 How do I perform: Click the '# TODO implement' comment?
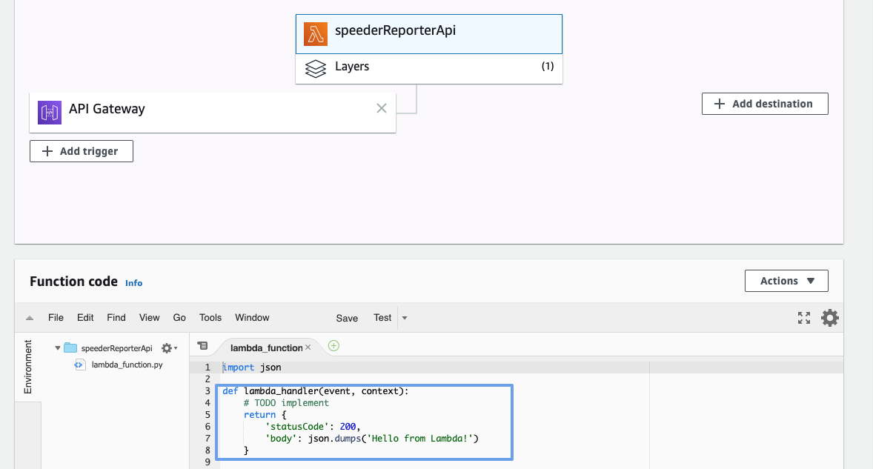tap(286, 403)
